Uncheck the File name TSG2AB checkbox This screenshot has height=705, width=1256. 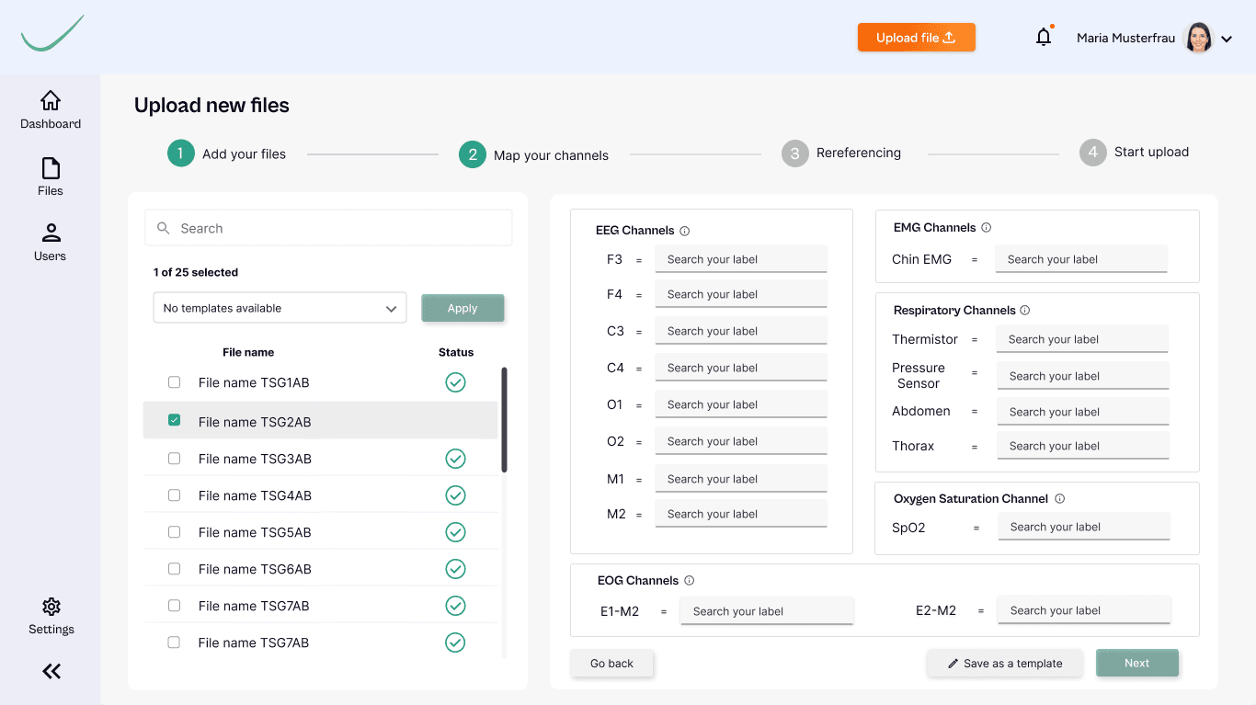click(174, 421)
